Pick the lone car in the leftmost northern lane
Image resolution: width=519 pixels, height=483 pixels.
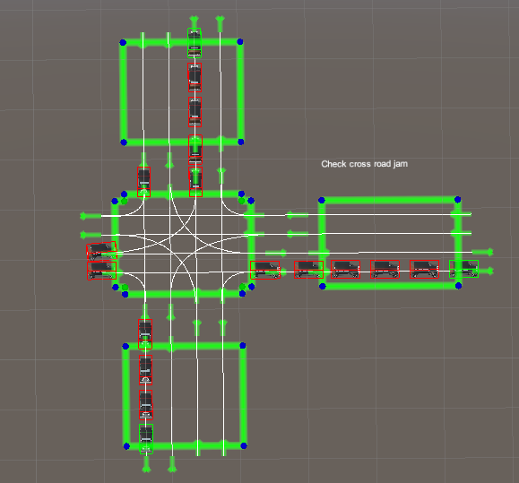coord(144,182)
